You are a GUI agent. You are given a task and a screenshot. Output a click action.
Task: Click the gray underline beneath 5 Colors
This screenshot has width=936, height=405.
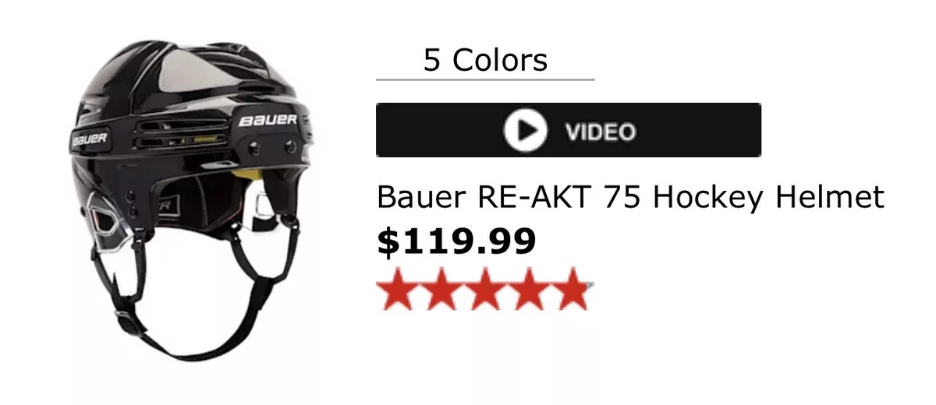(x=485, y=79)
